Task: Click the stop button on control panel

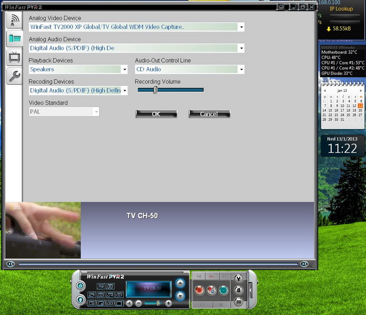Action: tap(221, 305)
